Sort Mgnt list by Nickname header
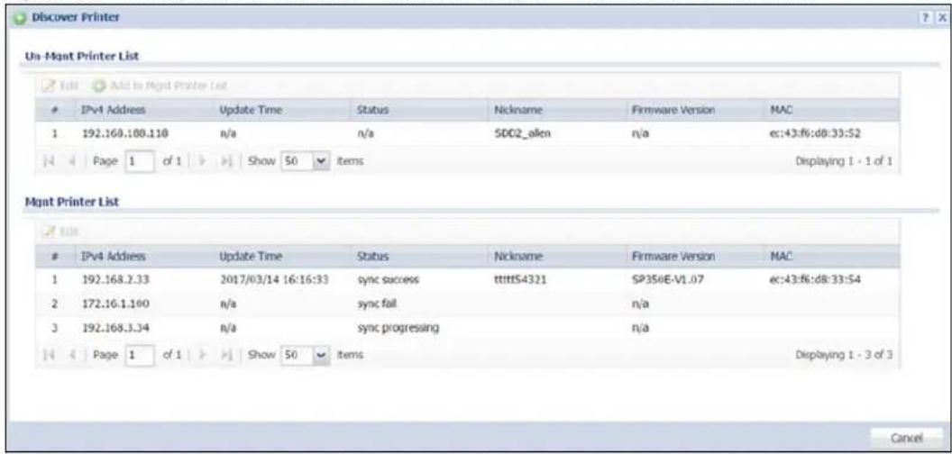 [555, 256]
